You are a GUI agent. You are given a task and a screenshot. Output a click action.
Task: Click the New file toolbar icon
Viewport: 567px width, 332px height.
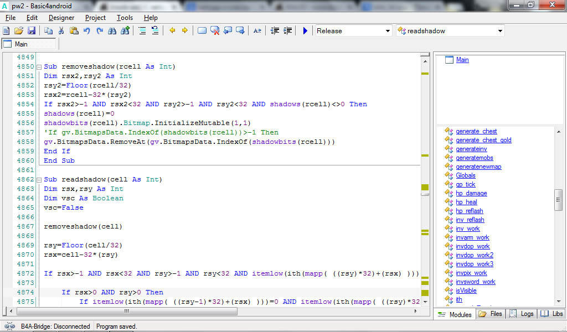coord(7,31)
